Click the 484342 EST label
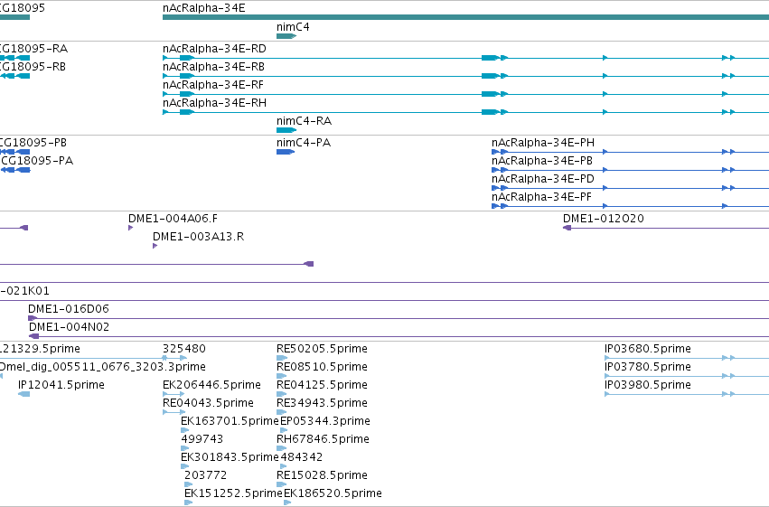This screenshot has width=769, height=507. [x=302, y=457]
